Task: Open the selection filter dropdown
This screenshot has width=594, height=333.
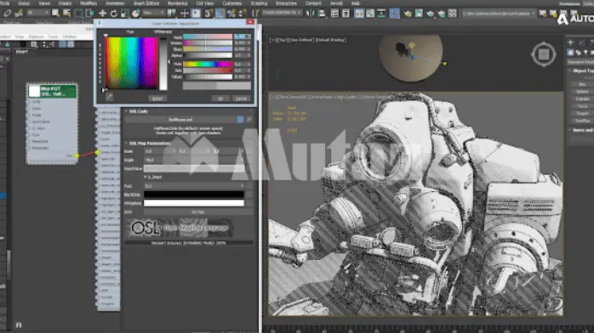Action: pyautogui.click(x=37, y=14)
